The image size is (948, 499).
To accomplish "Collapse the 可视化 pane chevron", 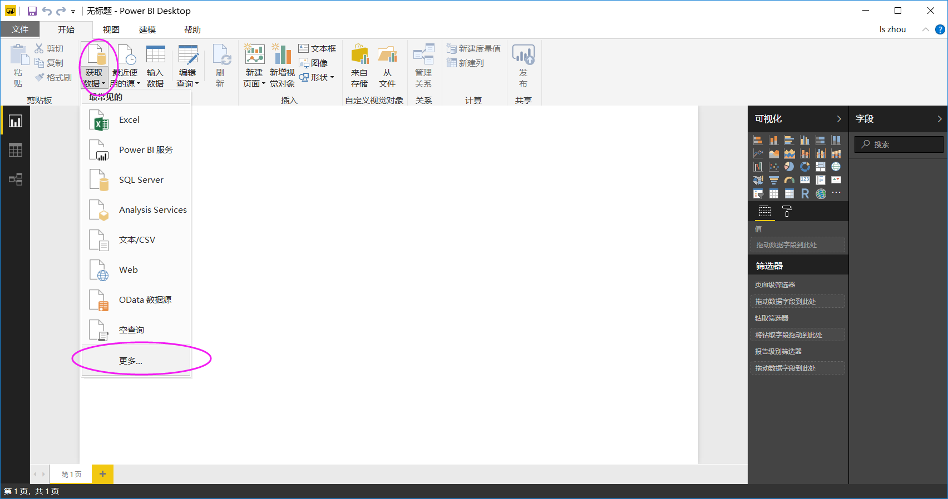I will click(x=839, y=119).
